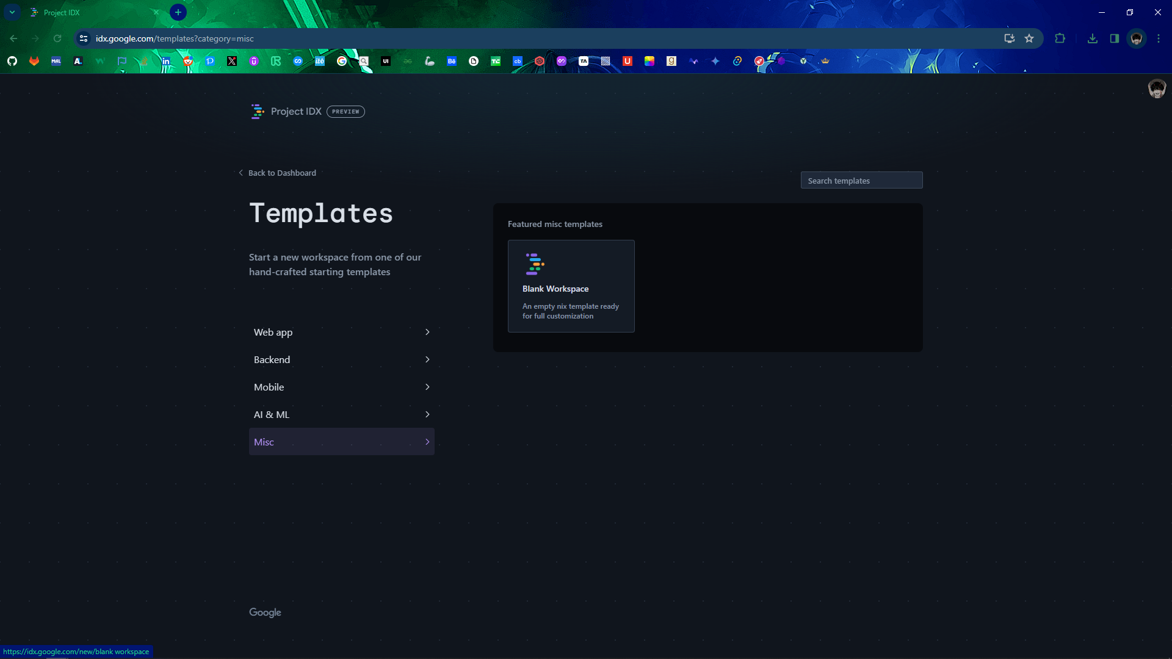
Task: Click the Blank Workspace card logo
Action: pyautogui.click(x=535, y=264)
